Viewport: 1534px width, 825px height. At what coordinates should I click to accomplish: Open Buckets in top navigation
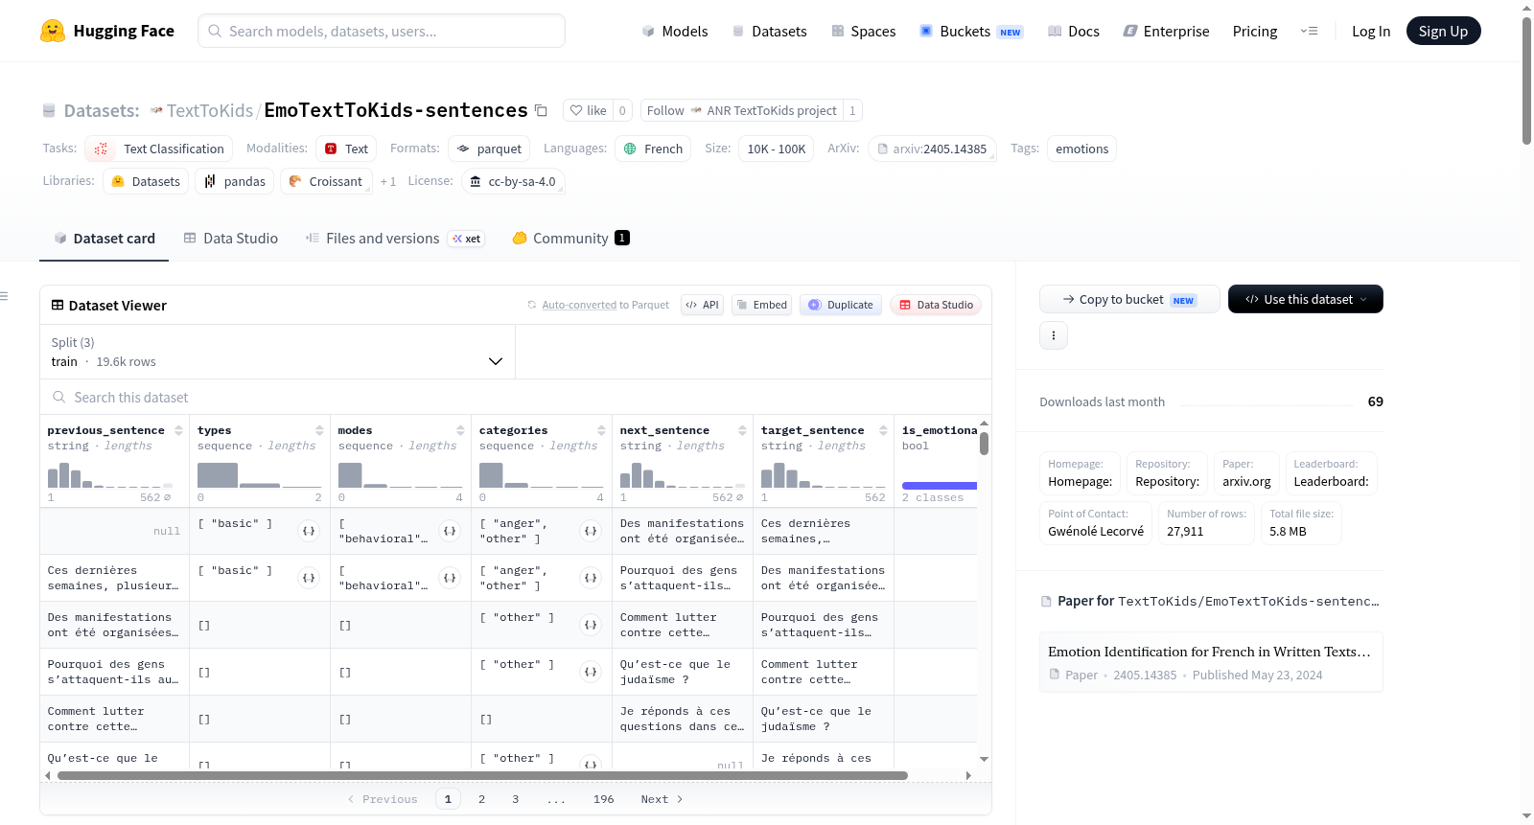tap(971, 31)
